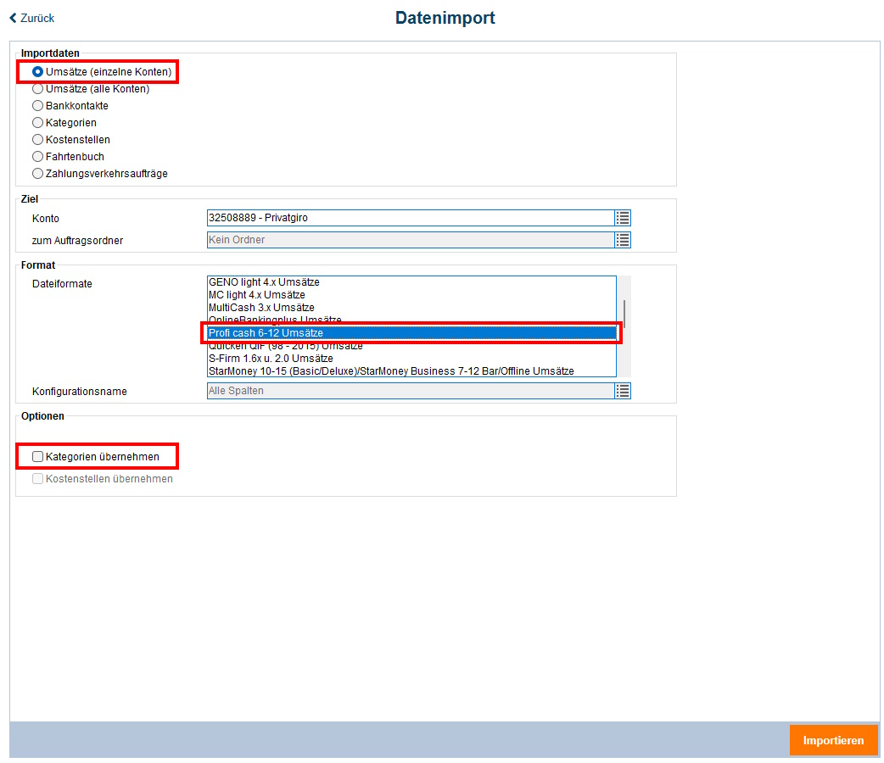Click the Zurück link
Image resolution: width=884 pixels, height=763 pixels.
click(36, 17)
